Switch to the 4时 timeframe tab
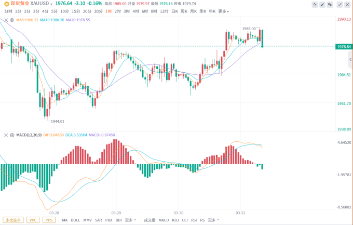Image resolution: width=353 pixels, height=225 pixels. (x=135, y=11)
